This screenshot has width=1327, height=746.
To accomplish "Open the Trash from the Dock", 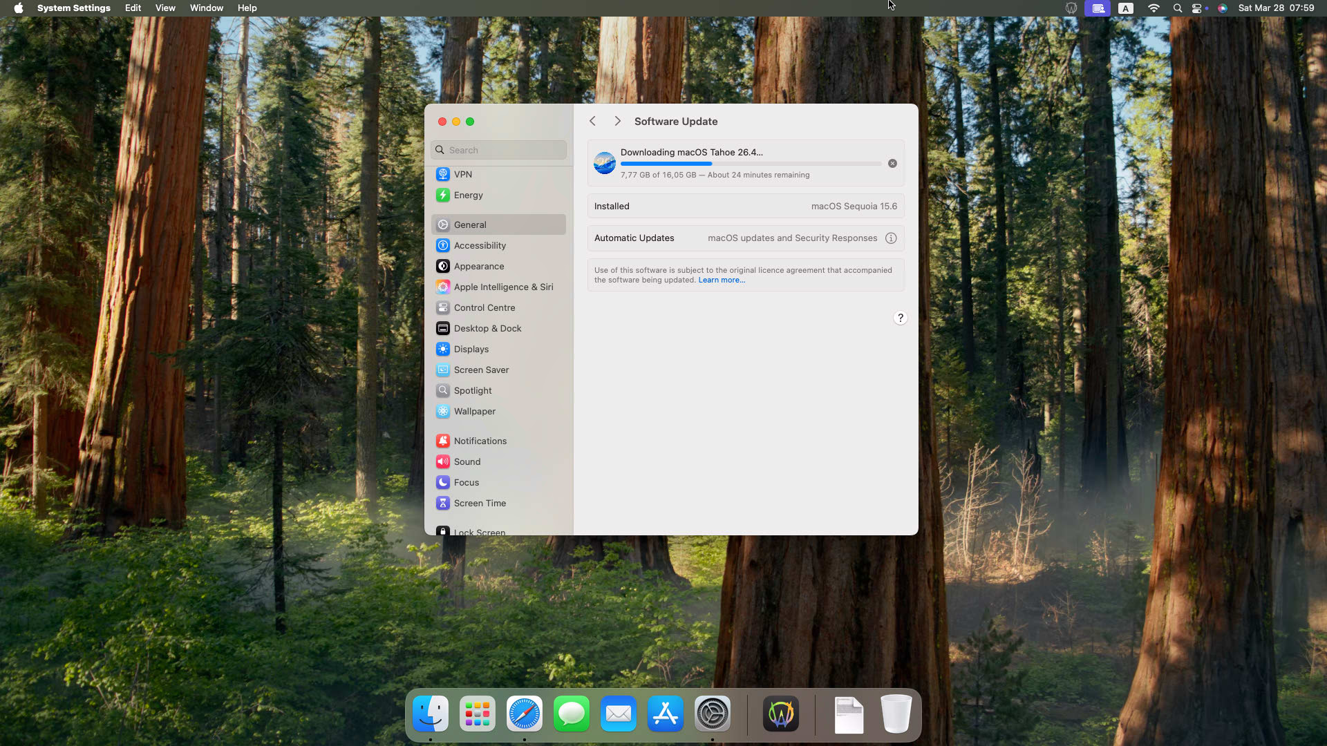I will pyautogui.click(x=896, y=714).
